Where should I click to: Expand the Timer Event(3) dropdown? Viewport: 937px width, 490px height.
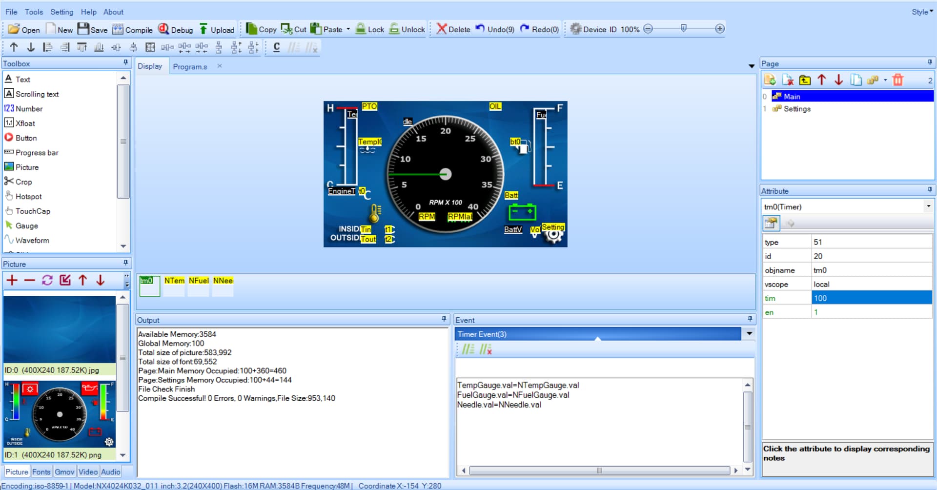pos(749,334)
